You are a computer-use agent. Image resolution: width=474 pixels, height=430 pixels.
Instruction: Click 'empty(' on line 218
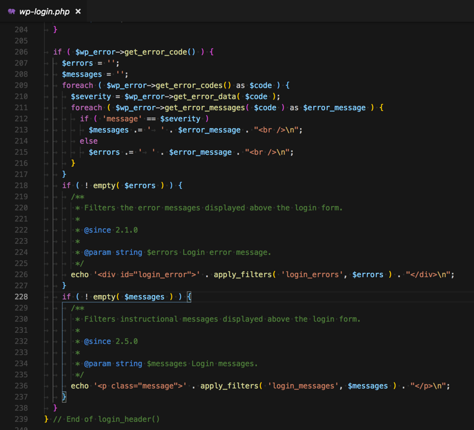tap(106, 186)
